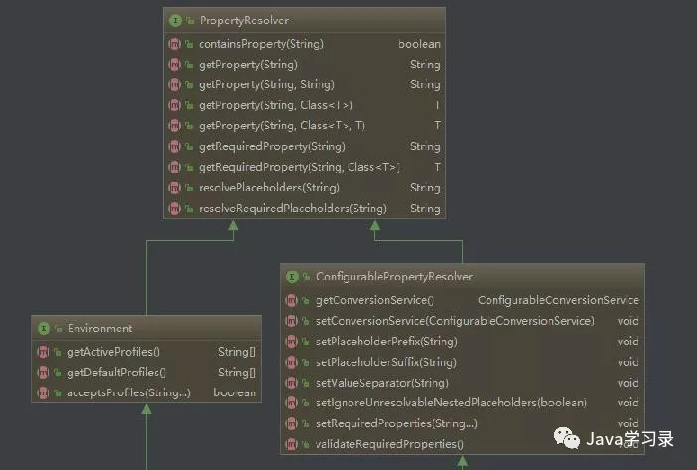Select the getRequiredProperty(String, Class<T>) method
697x470 pixels.
point(299,167)
